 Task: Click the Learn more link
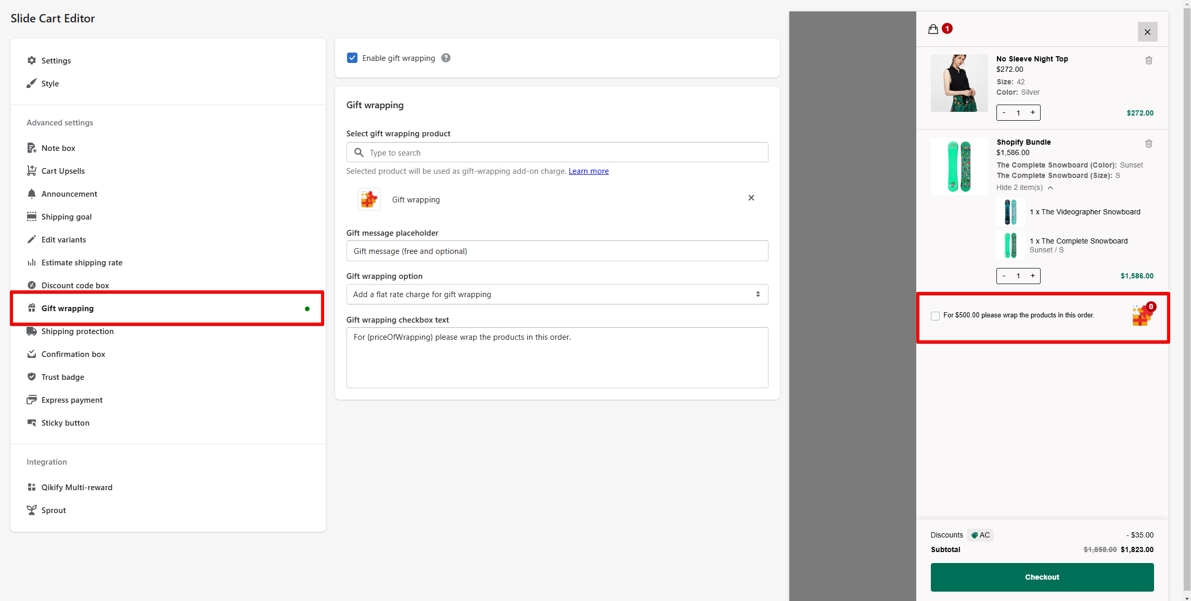coord(588,171)
